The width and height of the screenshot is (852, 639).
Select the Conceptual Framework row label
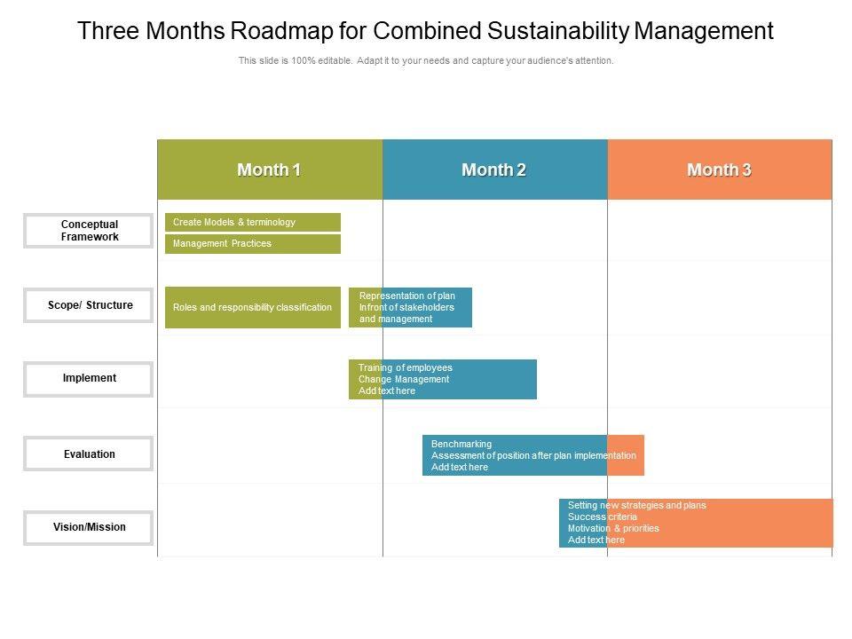[89, 231]
